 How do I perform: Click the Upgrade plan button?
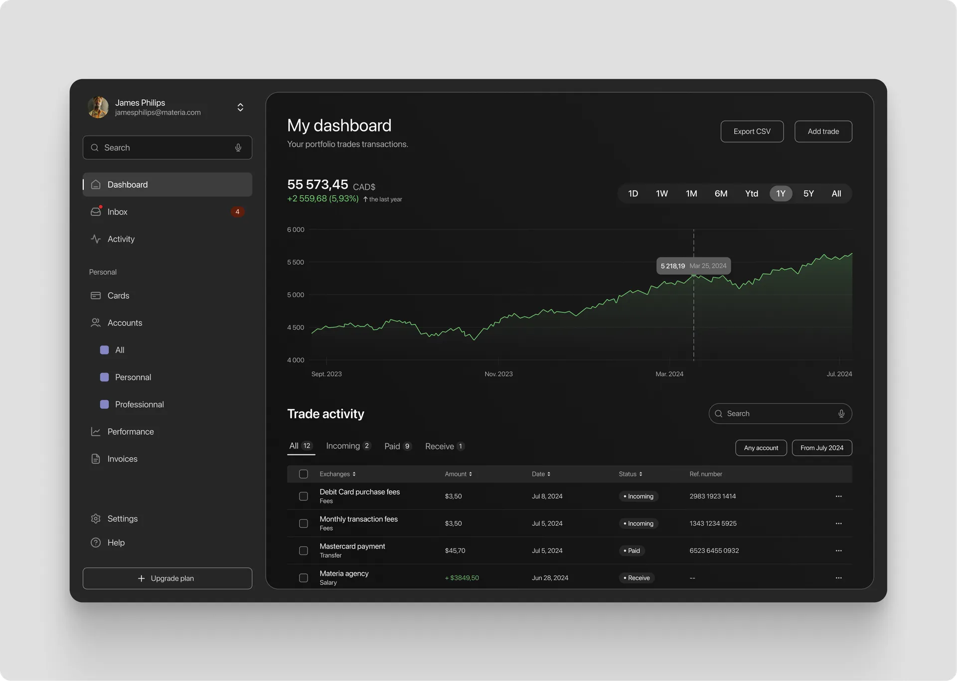[x=167, y=578]
